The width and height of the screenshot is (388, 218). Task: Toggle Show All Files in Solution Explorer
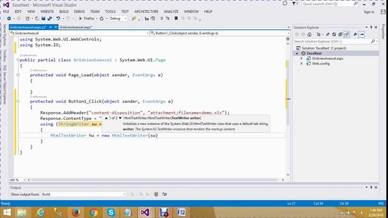coord(346,35)
